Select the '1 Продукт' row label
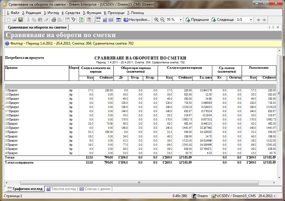 click(11, 90)
